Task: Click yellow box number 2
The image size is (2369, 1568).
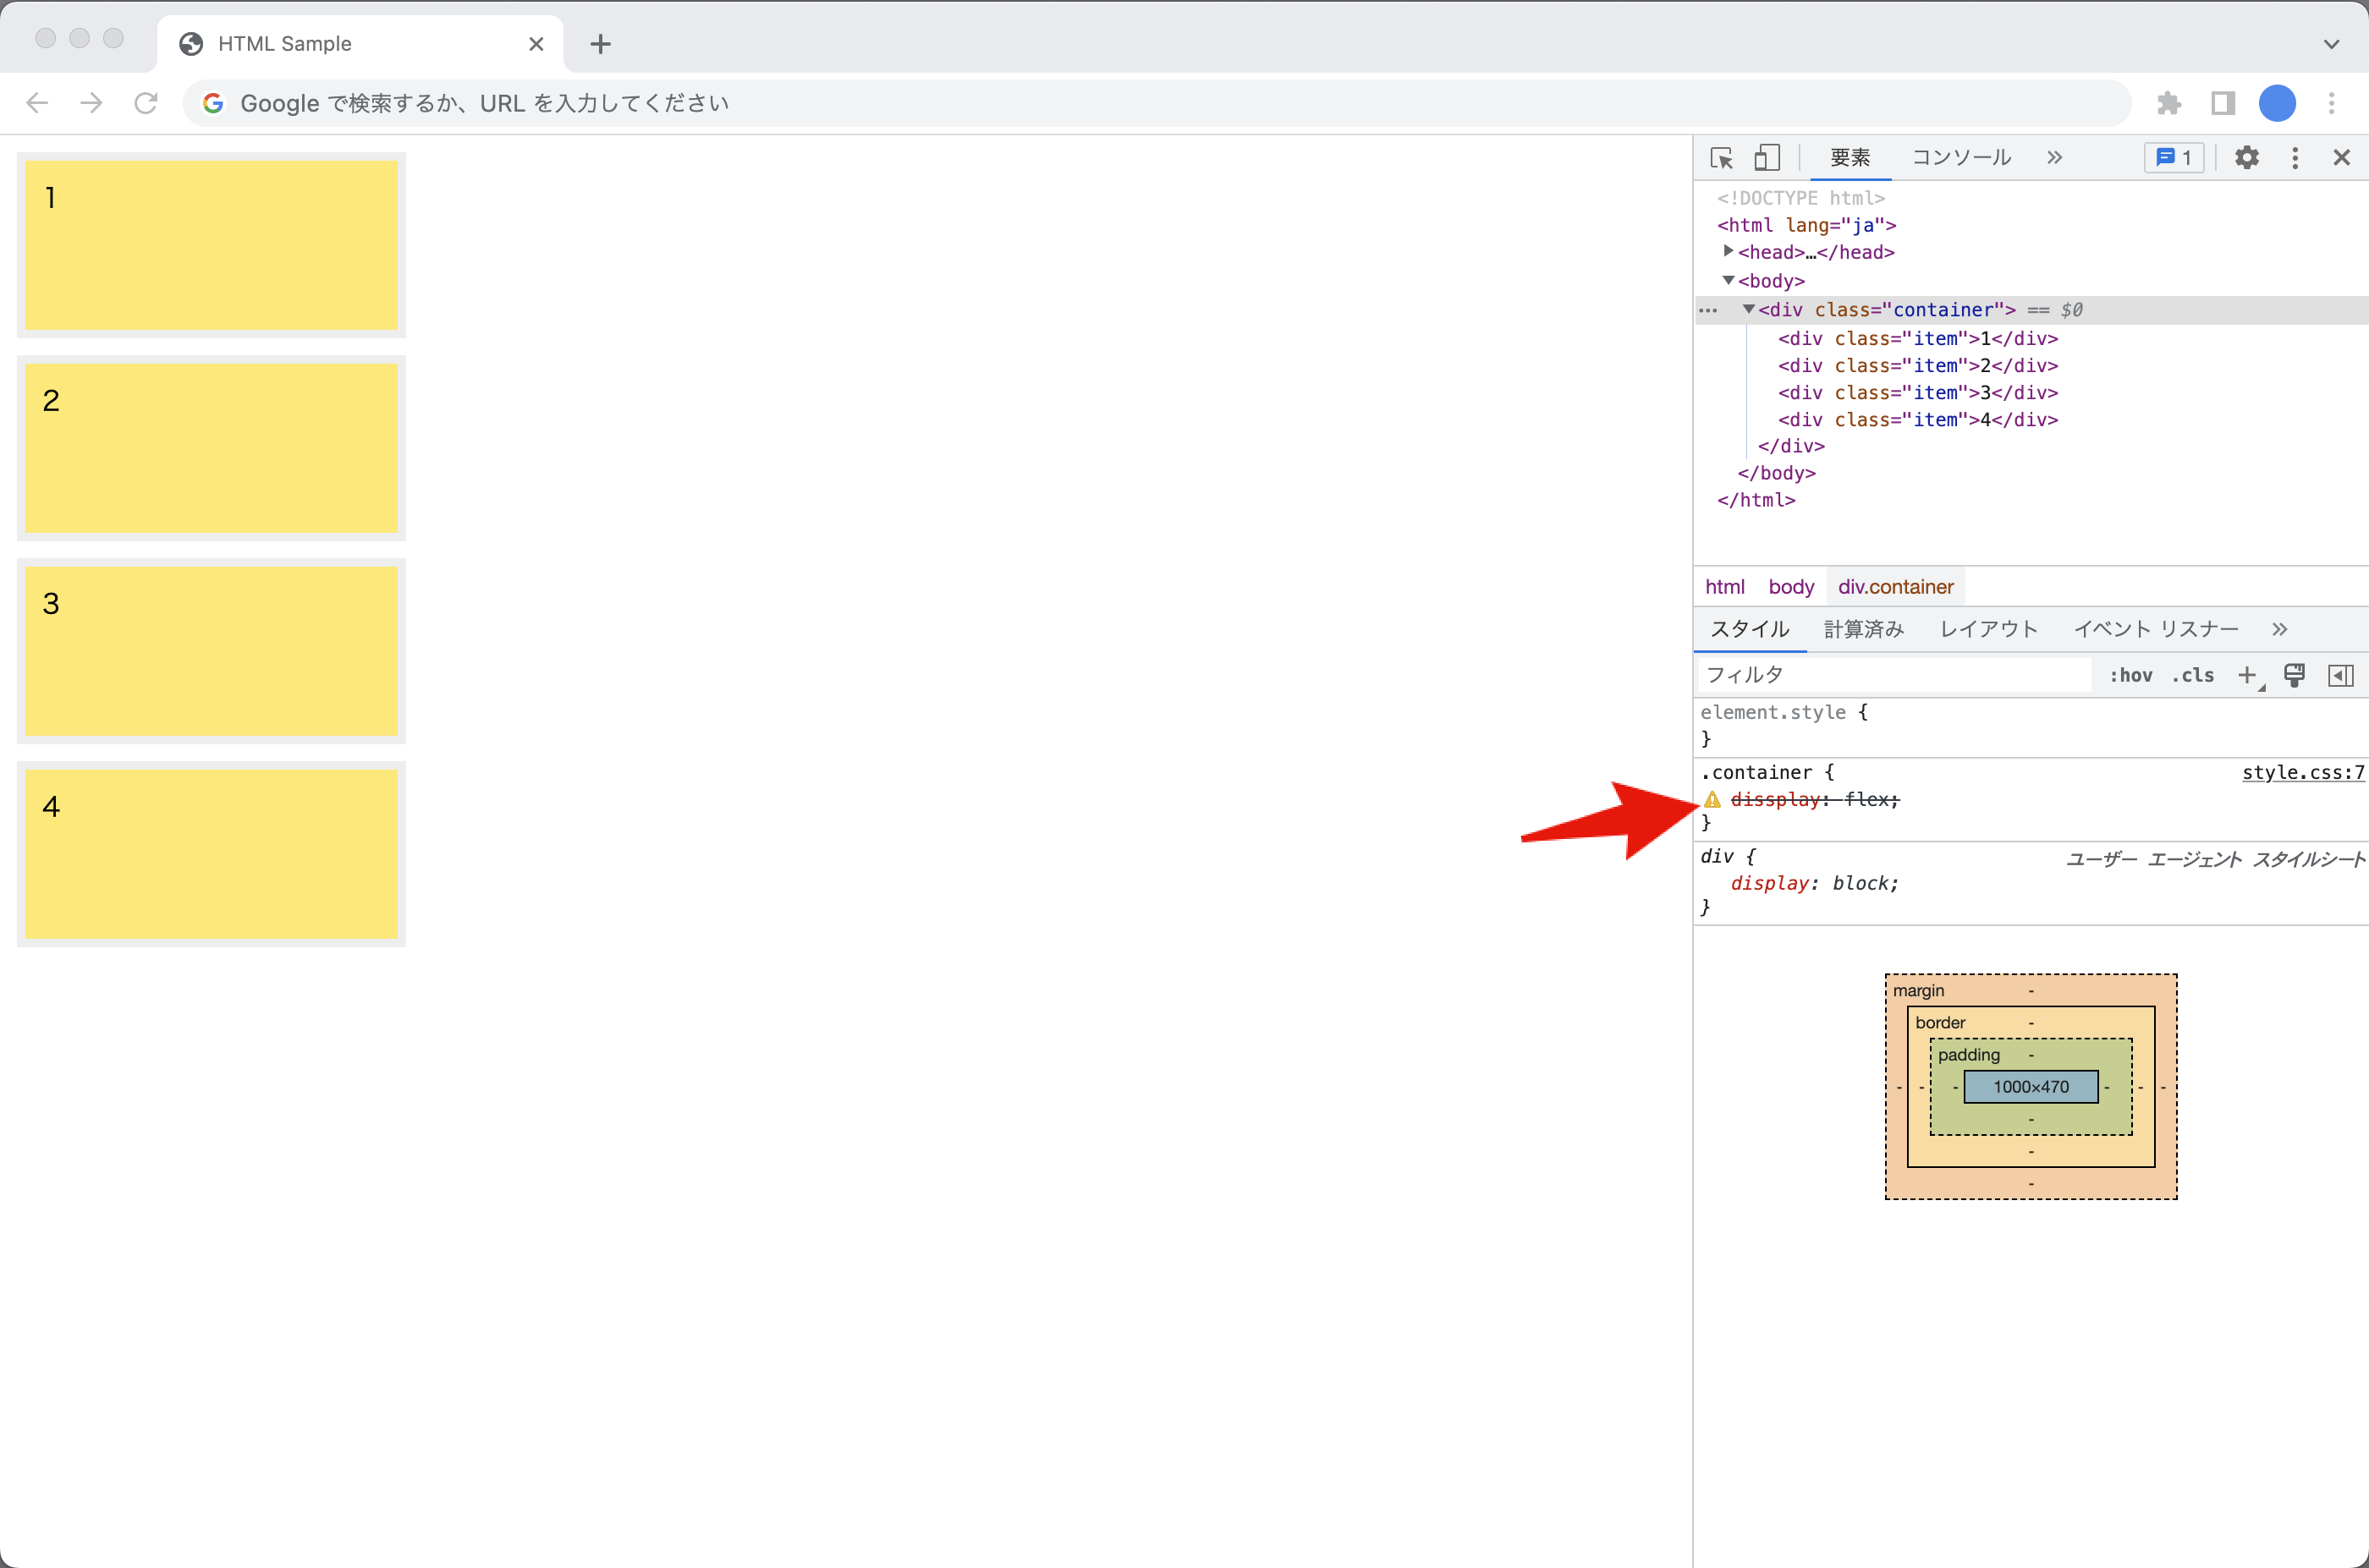Action: [x=211, y=448]
